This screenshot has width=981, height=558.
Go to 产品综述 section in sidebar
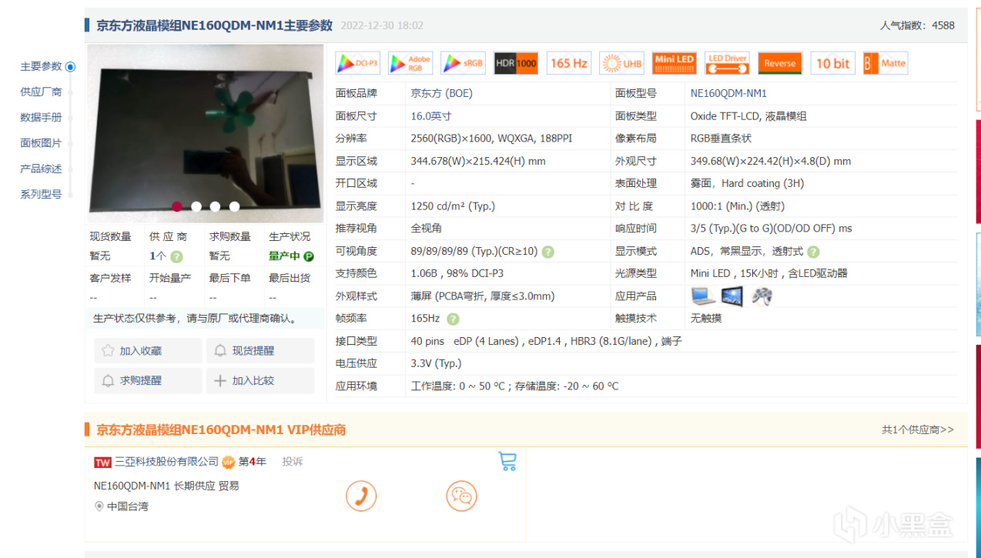pyautogui.click(x=41, y=169)
